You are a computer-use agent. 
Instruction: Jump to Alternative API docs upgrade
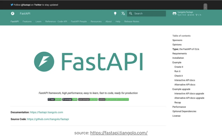[189, 98]
